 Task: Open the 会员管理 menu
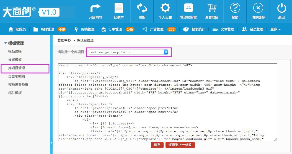pos(256,29)
